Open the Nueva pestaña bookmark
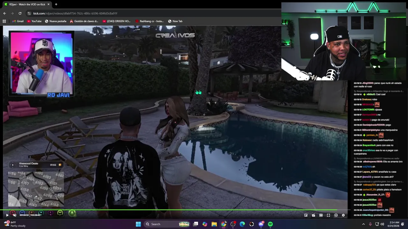 (56, 21)
